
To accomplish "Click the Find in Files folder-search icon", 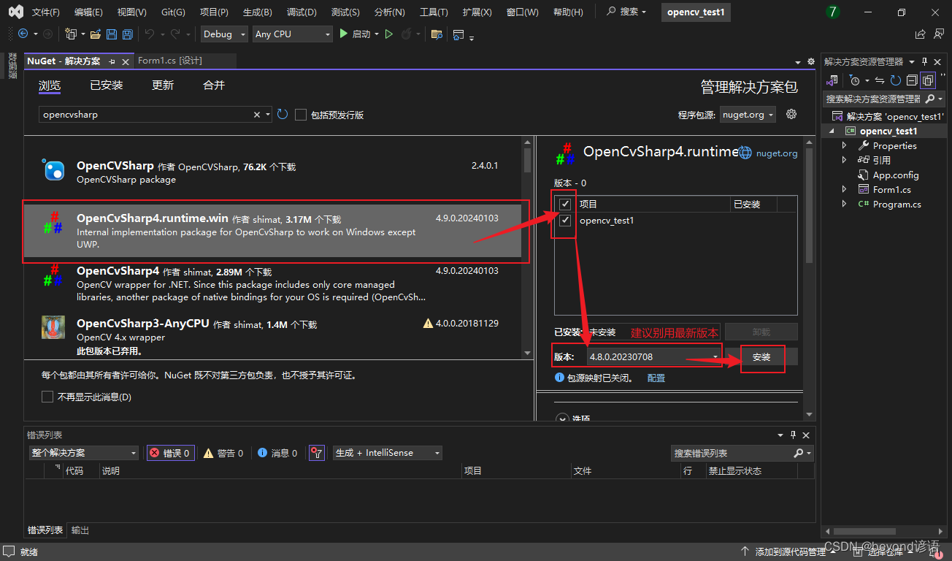I will tap(437, 34).
